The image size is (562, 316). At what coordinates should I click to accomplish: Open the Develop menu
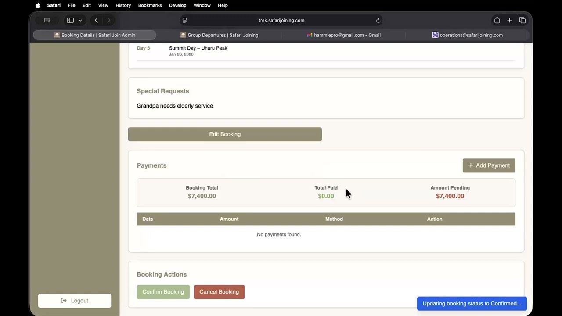[x=178, y=5]
